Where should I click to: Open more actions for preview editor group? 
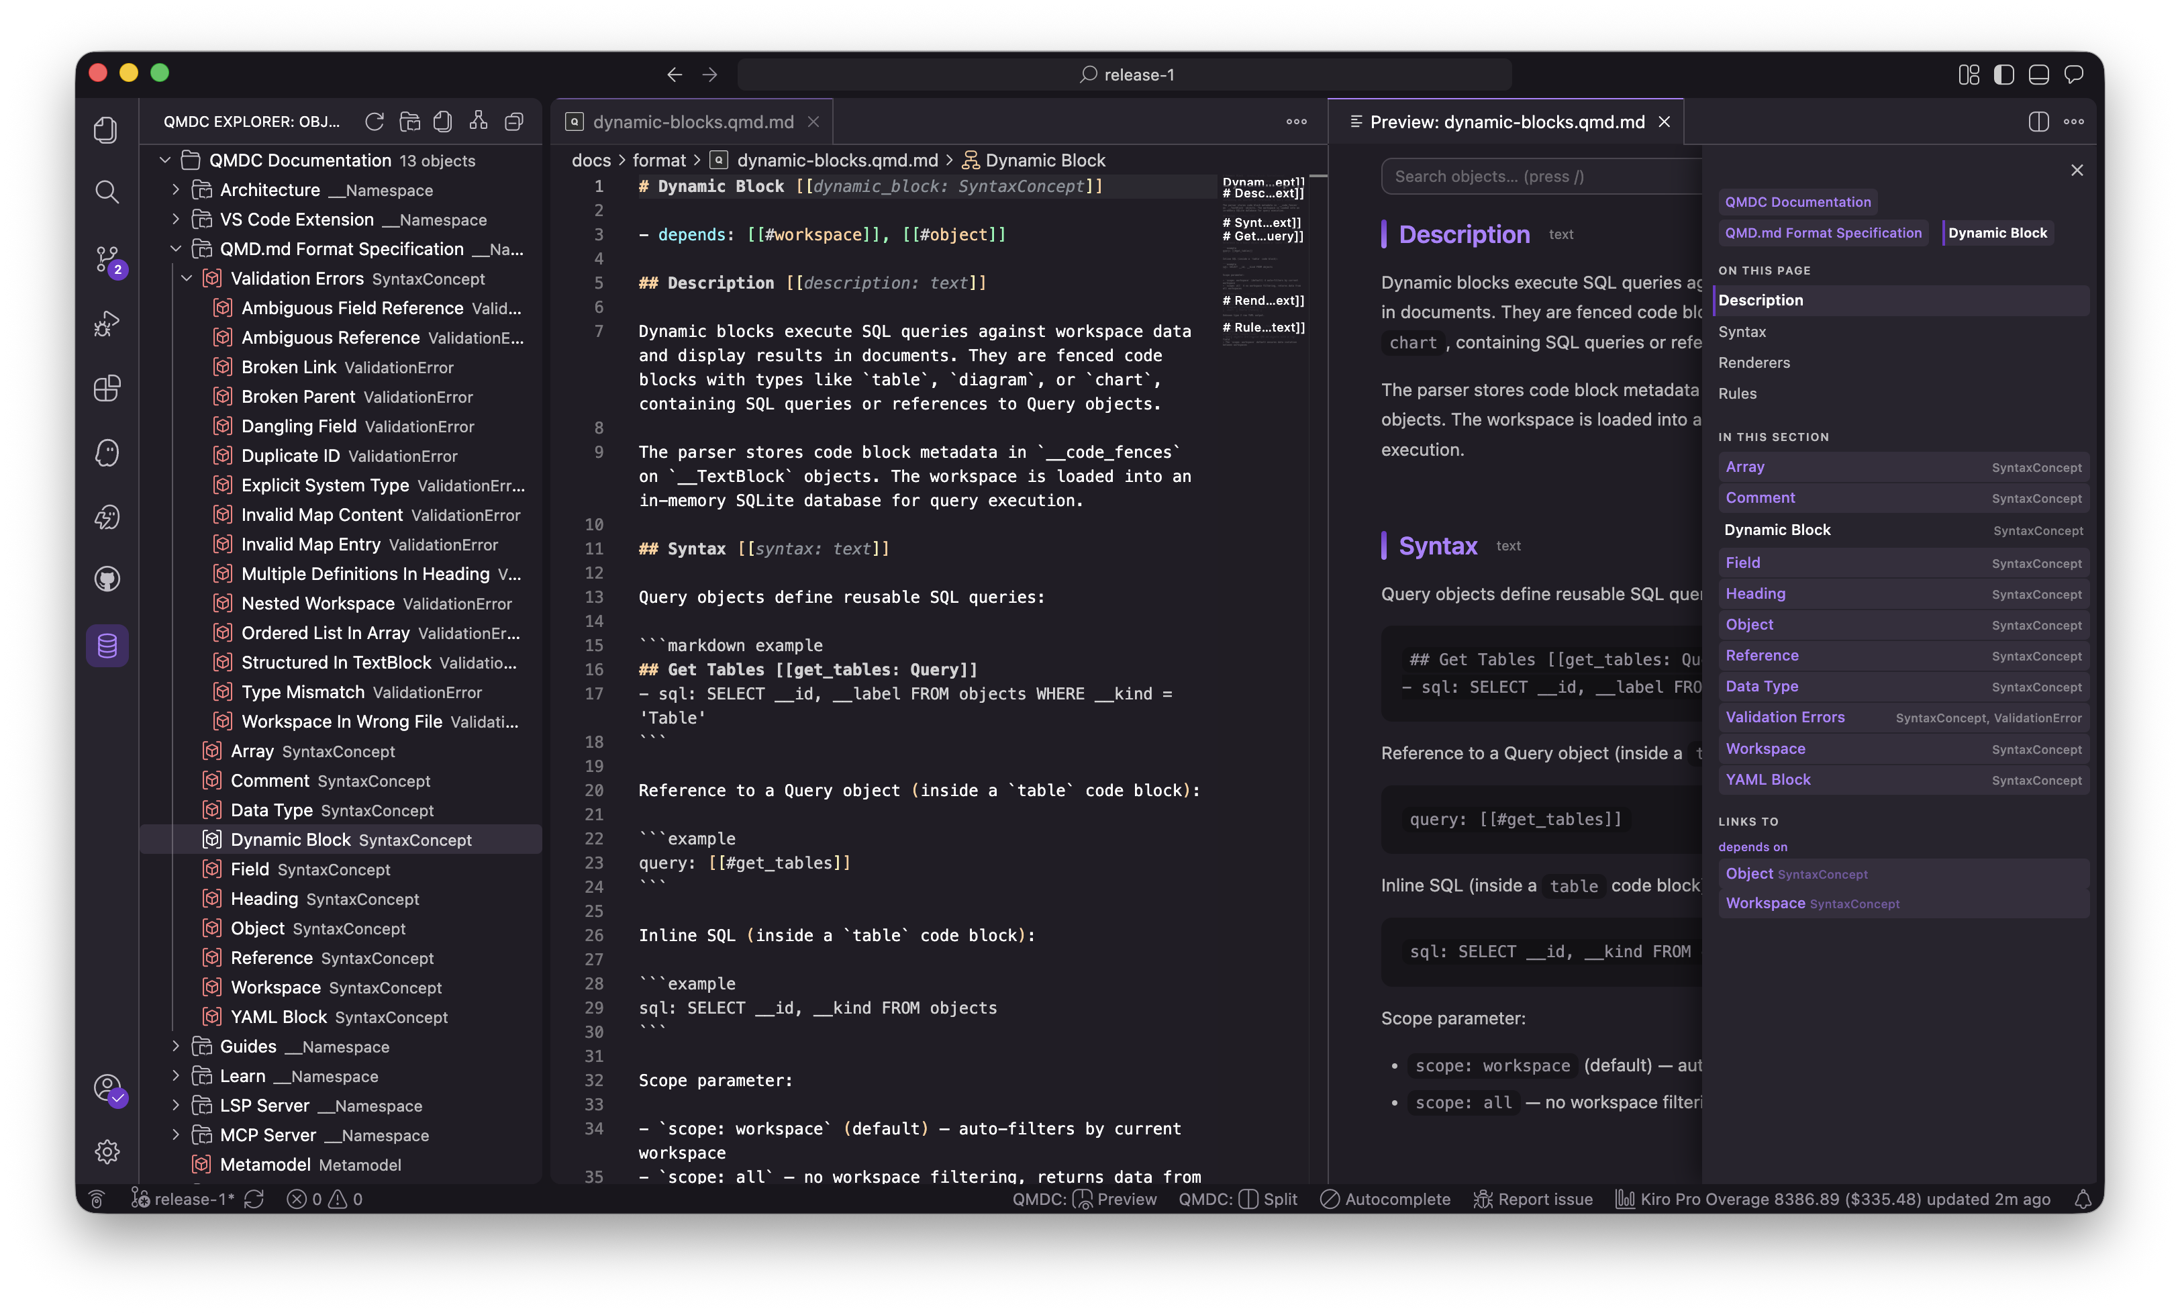point(2074,121)
